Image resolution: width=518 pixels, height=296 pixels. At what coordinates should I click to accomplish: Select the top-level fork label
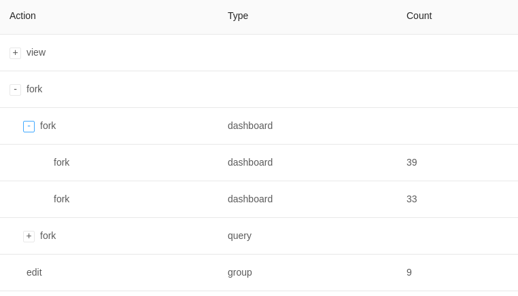click(35, 89)
